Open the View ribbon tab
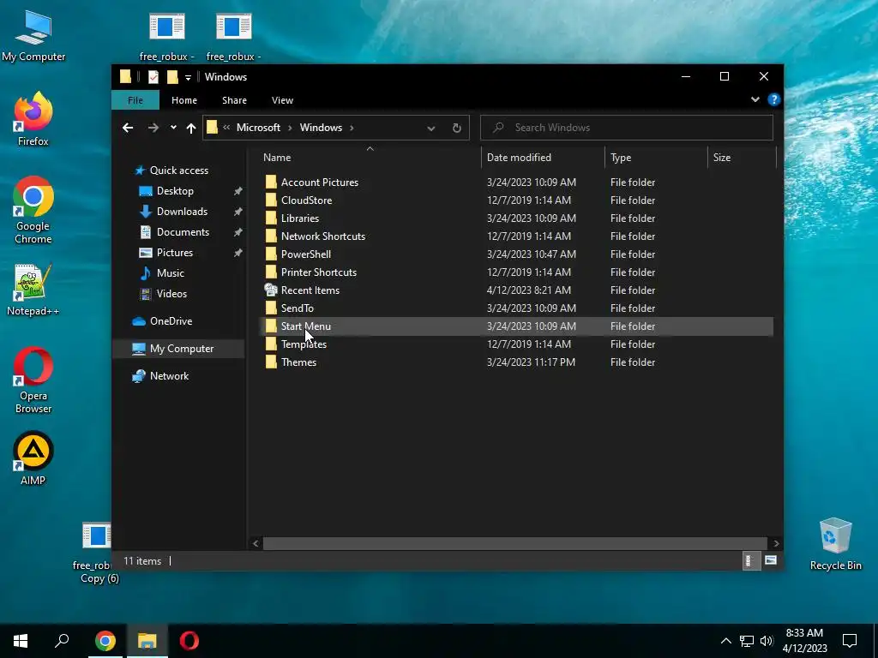This screenshot has width=878, height=658. click(x=282, y=100)
